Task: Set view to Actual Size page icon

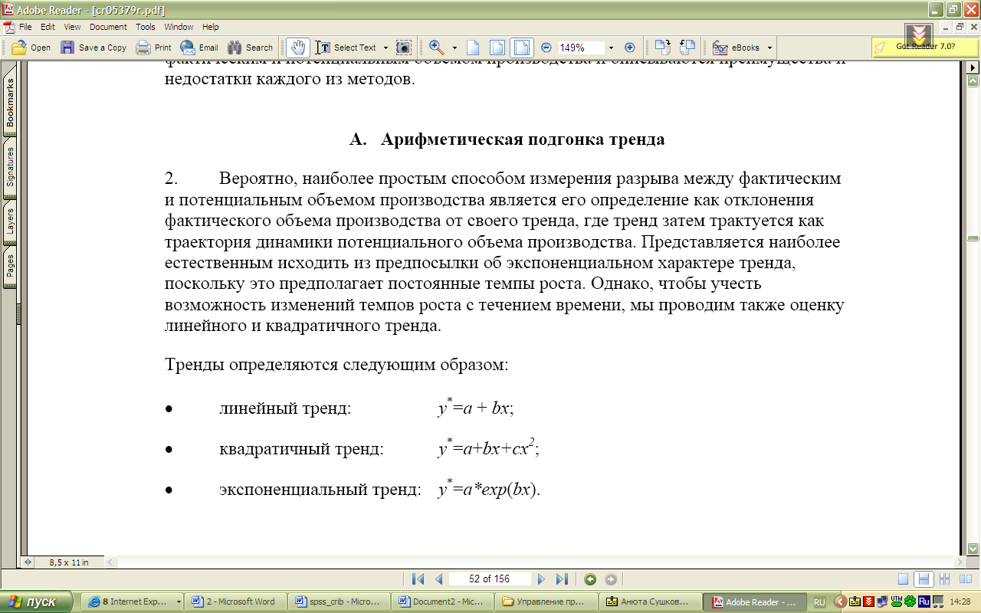Action: coord(474,48)
